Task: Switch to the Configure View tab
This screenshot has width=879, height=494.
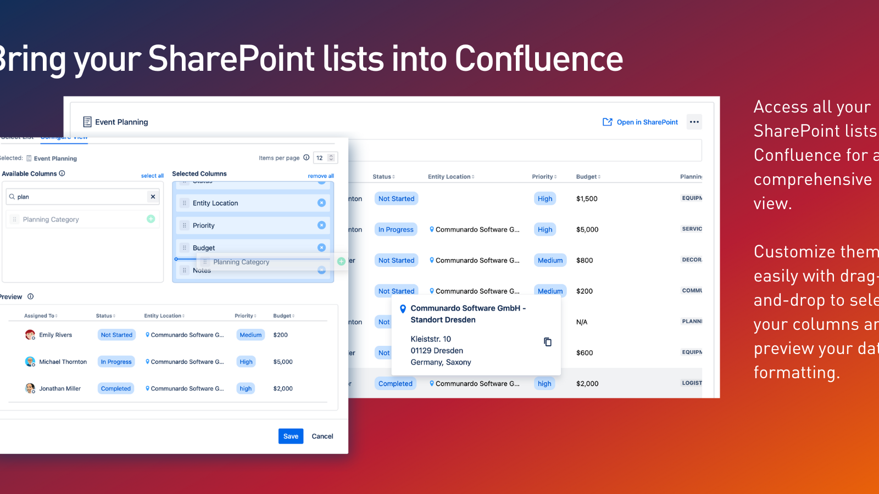Action: click(64, 138)
